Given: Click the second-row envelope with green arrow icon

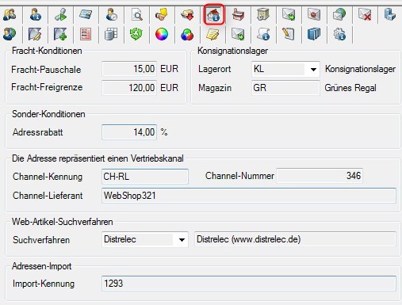Looking at the screenshot, I should [238, 34].
